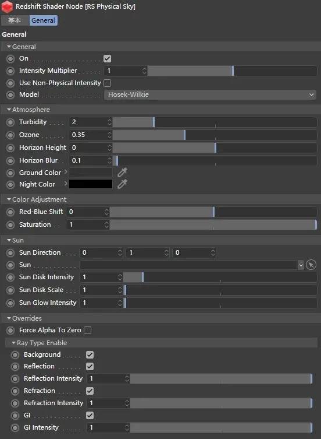The height and width of the screenshot is (439, 321).
Task: Click animation dot beside Model
Action: pyautogui.click(x=10, y=95)
